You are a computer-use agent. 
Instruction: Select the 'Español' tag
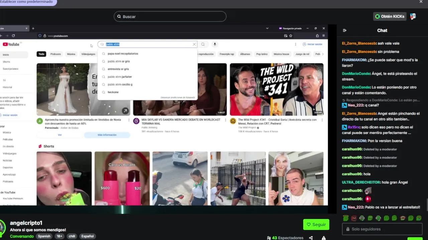(x=88, y=236)
